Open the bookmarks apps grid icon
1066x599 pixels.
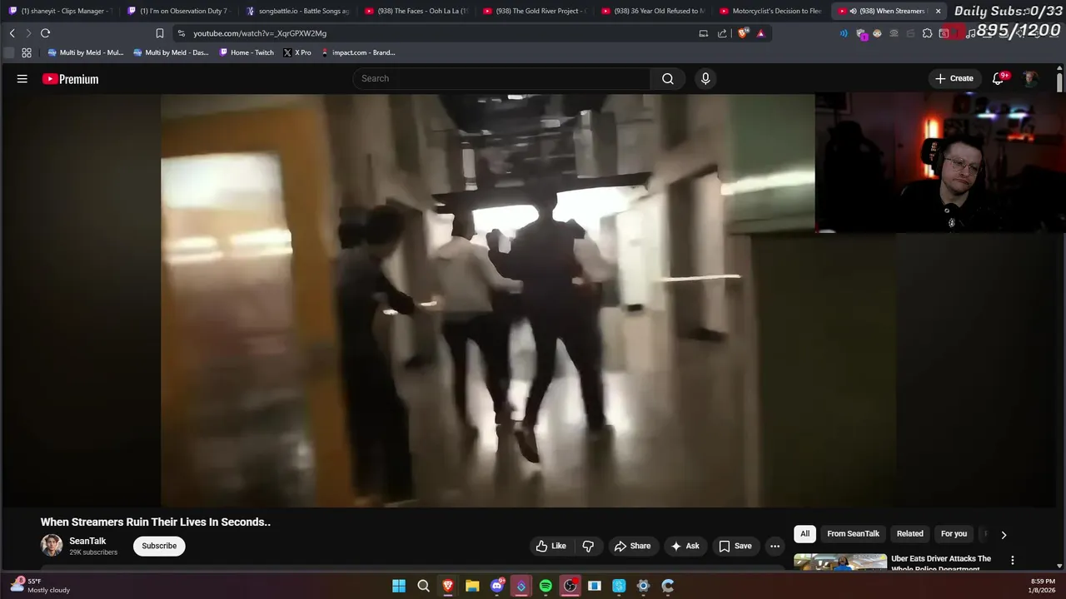click(27, 52)
